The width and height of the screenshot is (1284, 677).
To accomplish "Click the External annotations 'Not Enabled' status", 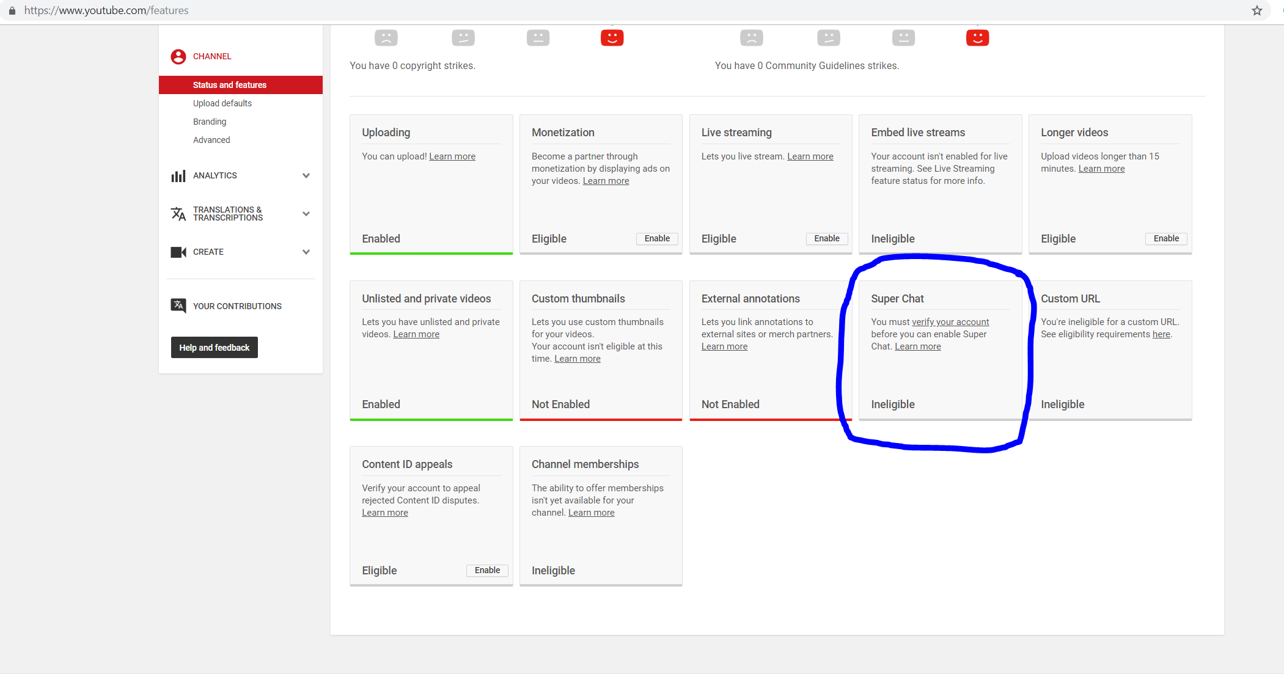I will (x=730, y=404).
